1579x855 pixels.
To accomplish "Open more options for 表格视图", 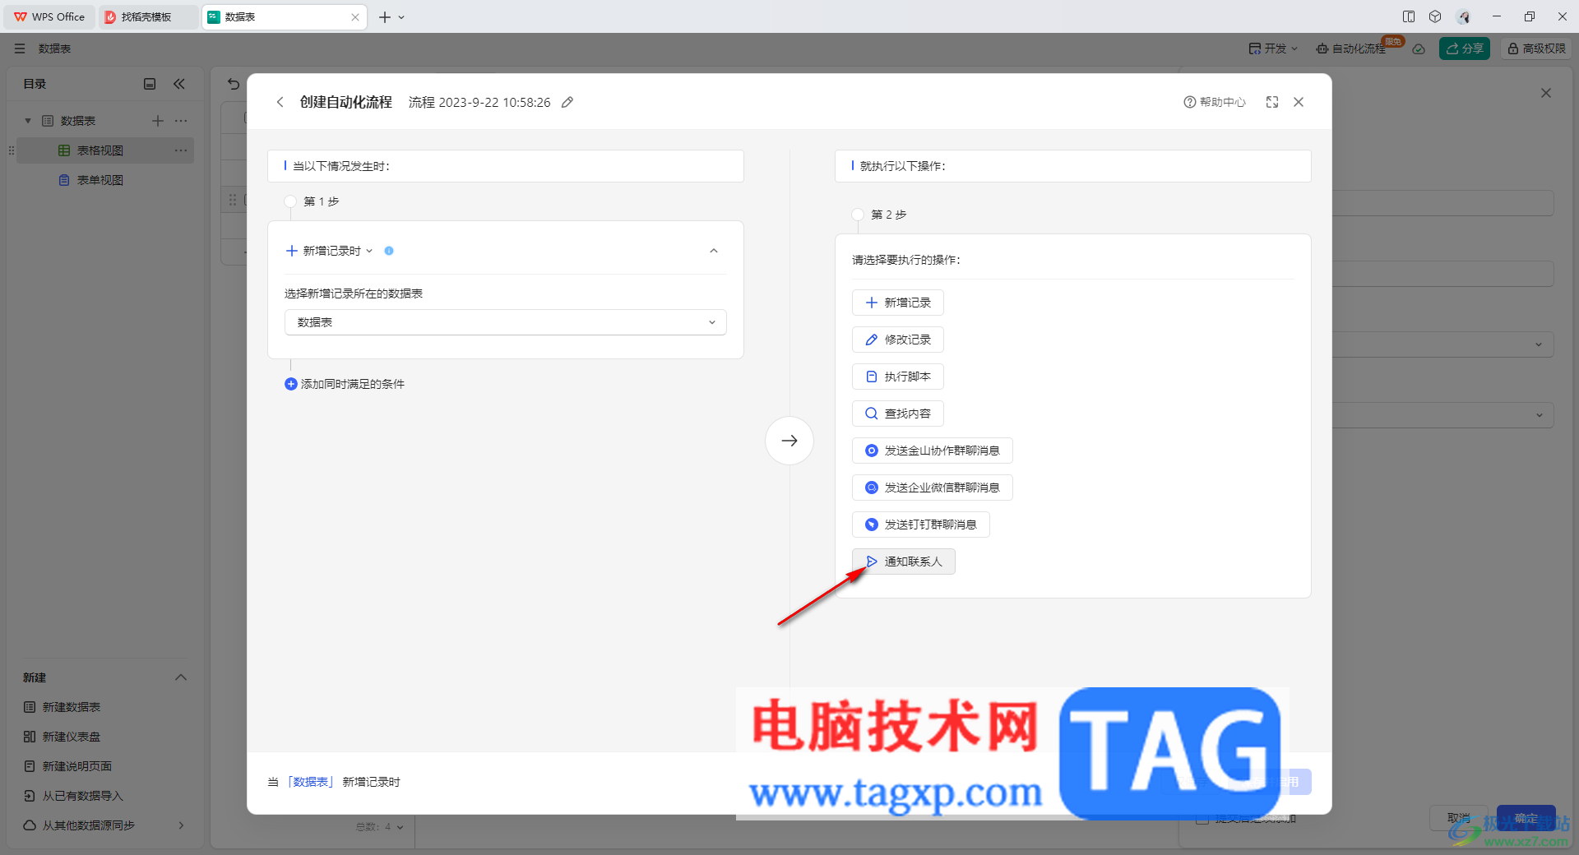I will (181, 150).
